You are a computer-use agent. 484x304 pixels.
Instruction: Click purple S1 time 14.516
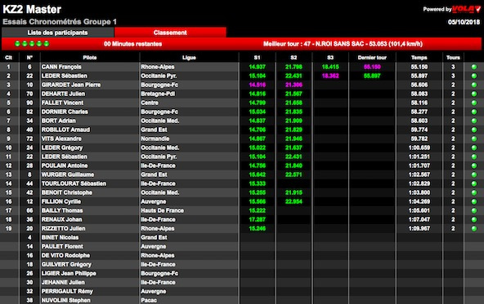pos(257,85)
